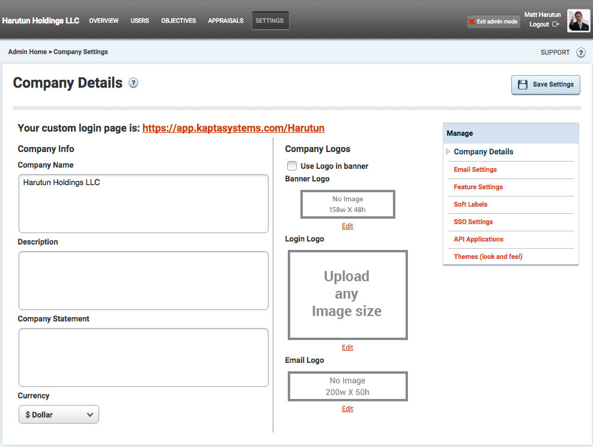Click Edit under the Banner Logo

point(347,226)
